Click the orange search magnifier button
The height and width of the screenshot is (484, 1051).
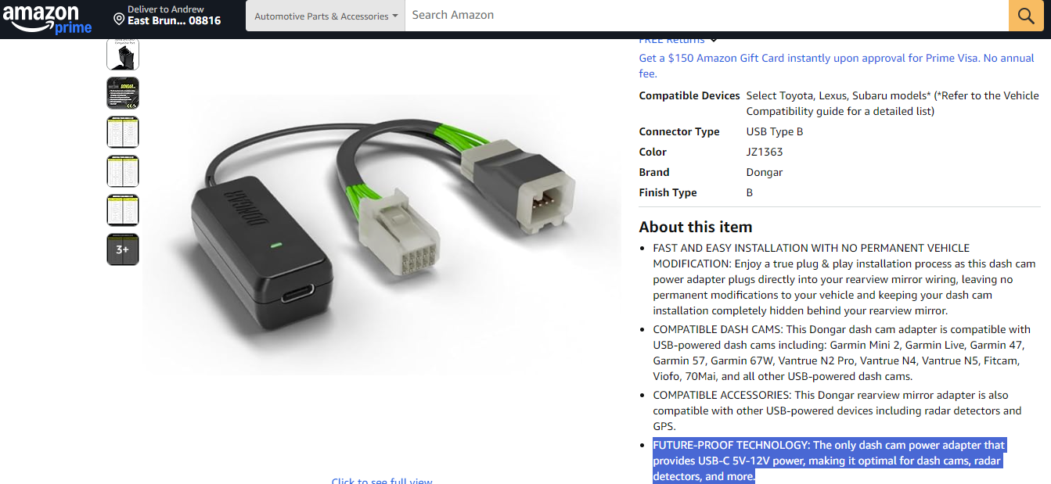[1027, 16]
